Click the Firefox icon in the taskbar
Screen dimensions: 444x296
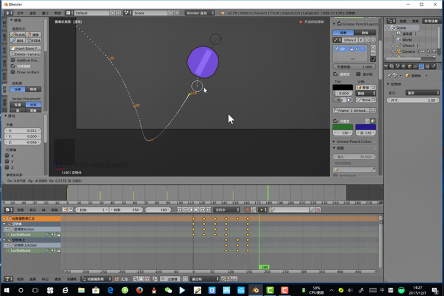tap(139, 290)
